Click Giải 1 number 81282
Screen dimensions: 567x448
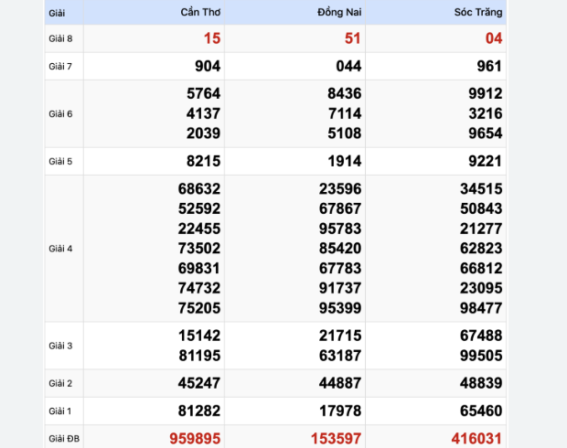[201, 411]
